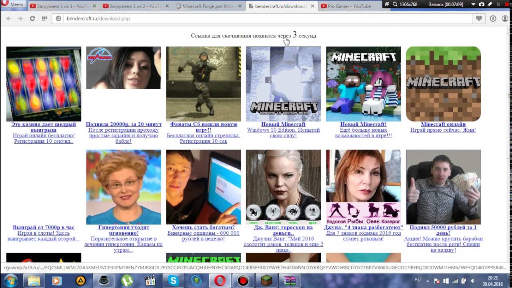Show hidden tray icons arrow
Image resolution: width=512 pixels, height=288 pixels.
click(428, 281)
